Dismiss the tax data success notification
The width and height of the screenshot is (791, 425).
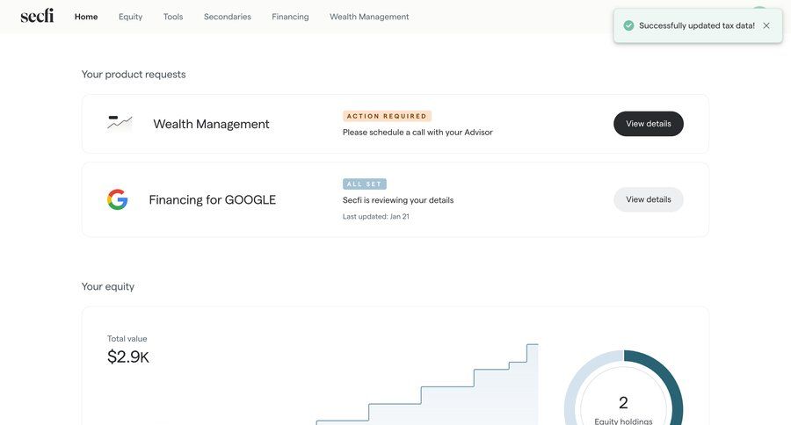pos(766,25)
